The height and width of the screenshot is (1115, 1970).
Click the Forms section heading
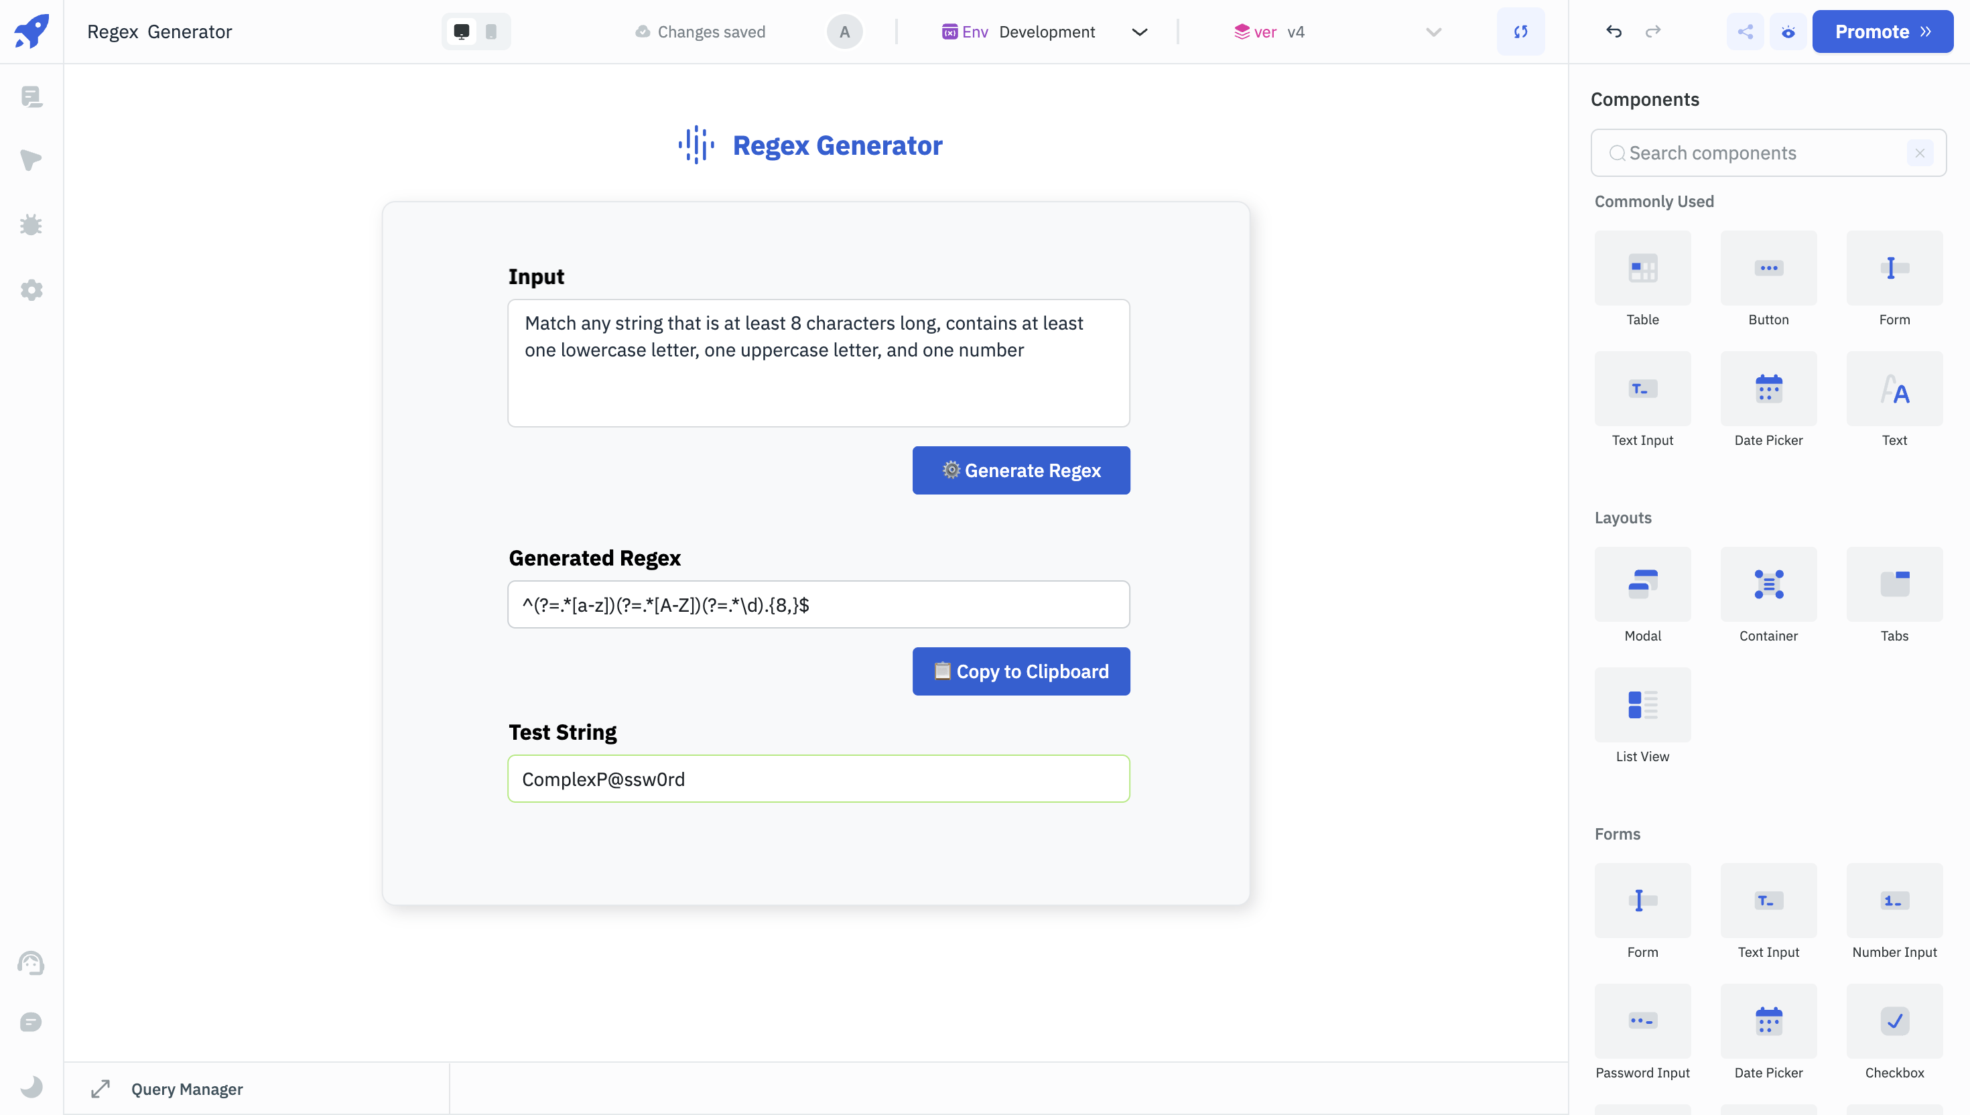1618,834
